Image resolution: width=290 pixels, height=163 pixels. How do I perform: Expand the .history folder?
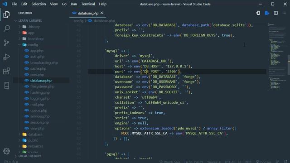[34, 27]
